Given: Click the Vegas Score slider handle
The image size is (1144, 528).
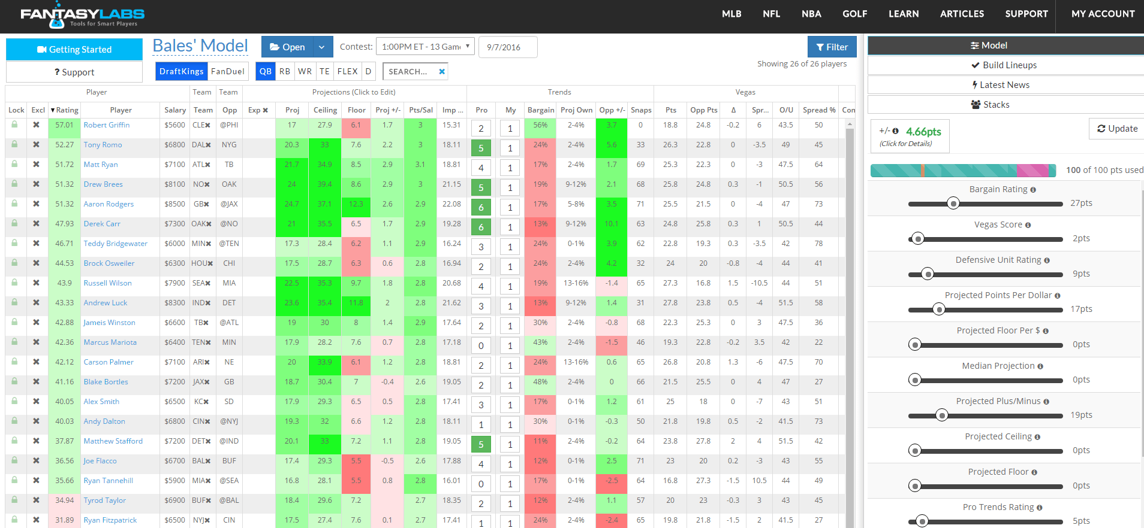Looking at the screenshot, I should click(x=917, y=239).
